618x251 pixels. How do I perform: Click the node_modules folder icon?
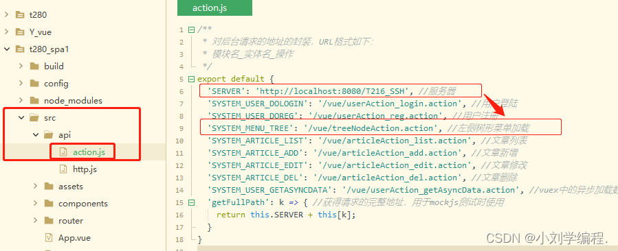(34, 100)
